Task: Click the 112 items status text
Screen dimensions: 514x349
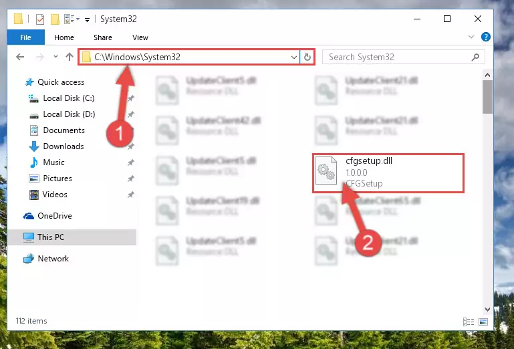Action: point(31,321)
